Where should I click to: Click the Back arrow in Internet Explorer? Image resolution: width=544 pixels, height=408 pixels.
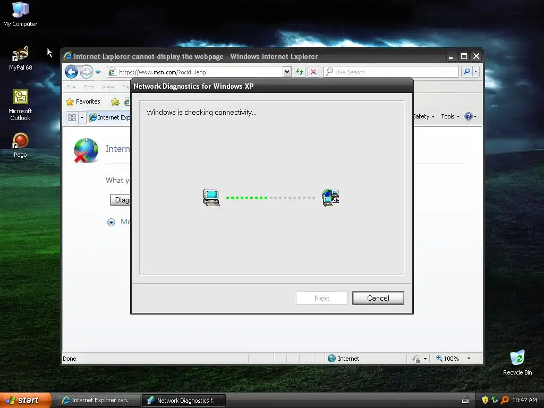pyautogui.click(x=72, y=72)
